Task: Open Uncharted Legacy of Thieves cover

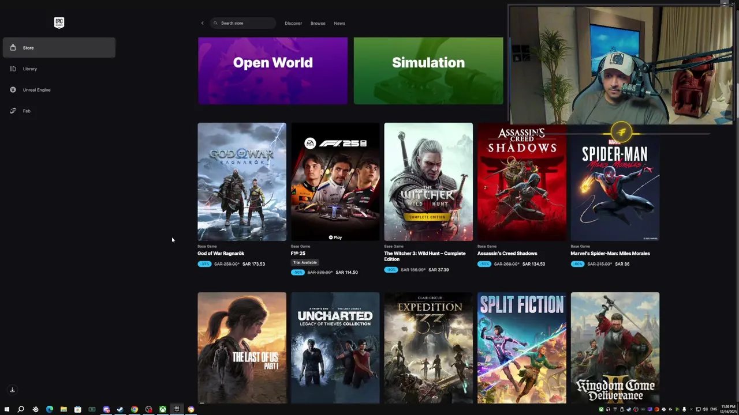Action: click(x=335, y=348)
